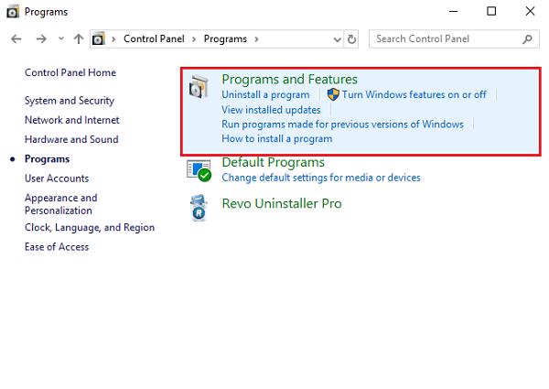The image size is (549, 389).
Task: Maximize the Programs window
Action: tap(491, 11)
